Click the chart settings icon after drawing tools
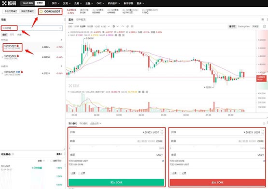268x189 pixels. [132, 26]
